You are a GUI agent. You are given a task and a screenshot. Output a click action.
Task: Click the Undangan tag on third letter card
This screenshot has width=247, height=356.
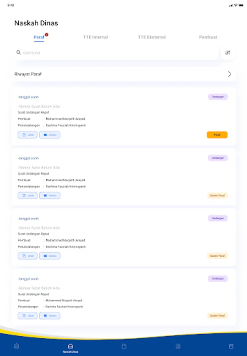point(218,218)
